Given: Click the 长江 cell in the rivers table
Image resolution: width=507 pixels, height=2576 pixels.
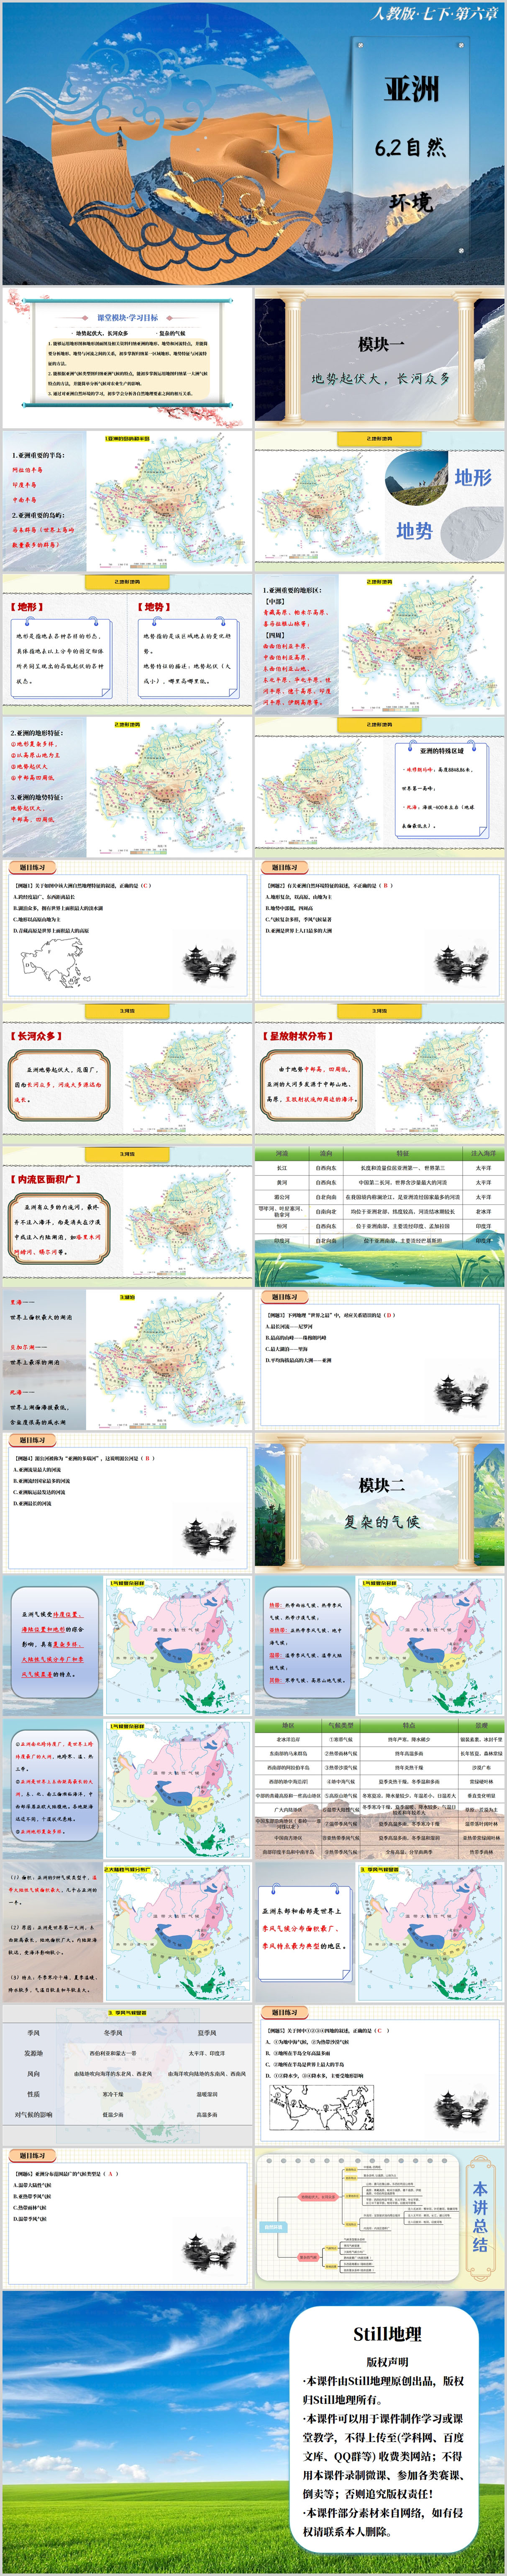Looking at the screenshot, I should pyautogui.click(x=282, y=1168).
